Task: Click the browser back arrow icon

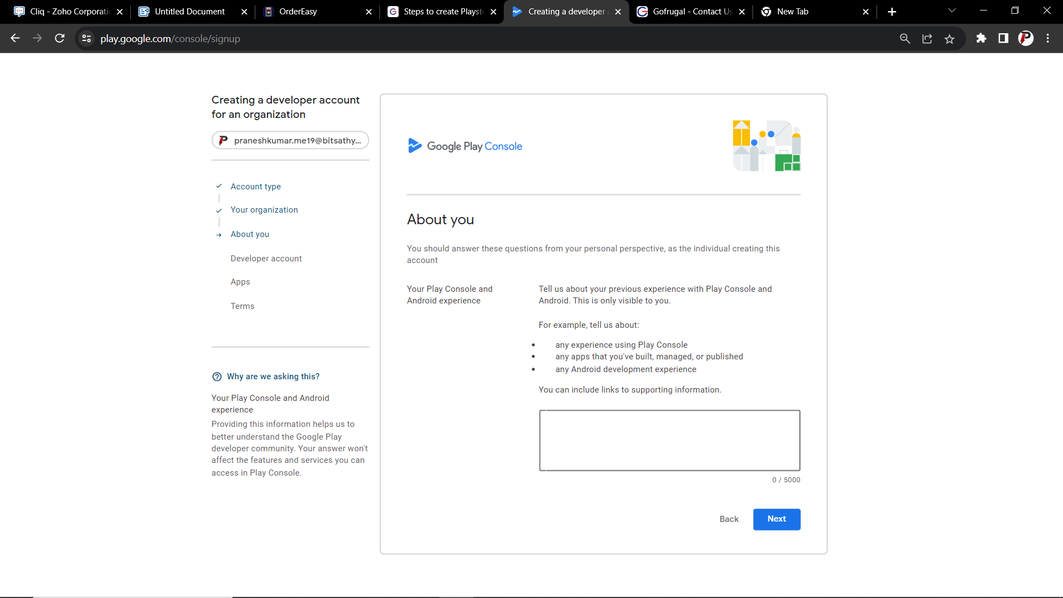Action: click(15, 38)
